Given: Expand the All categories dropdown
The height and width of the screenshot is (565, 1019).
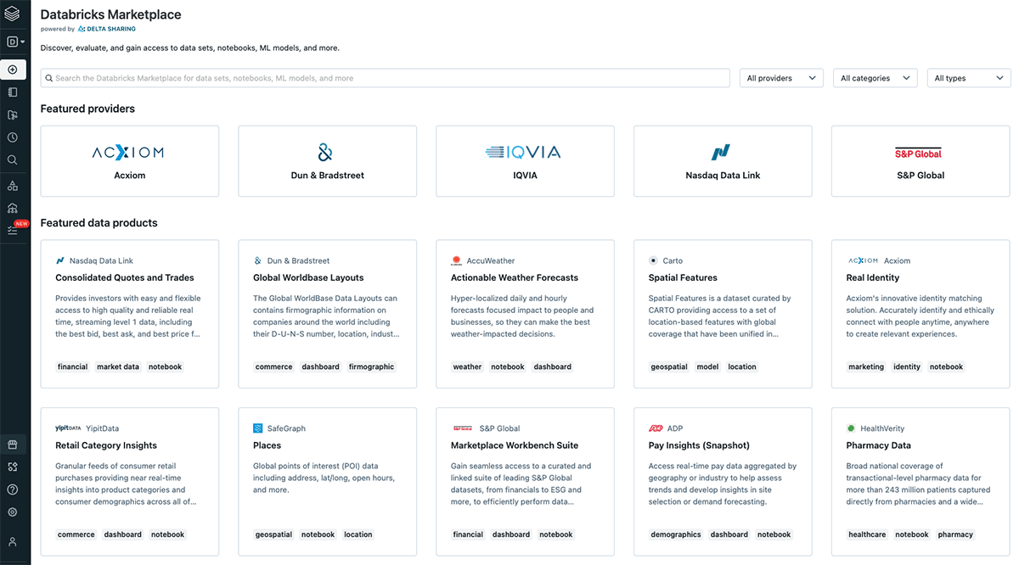Looking at the screenshot, I should [875, 78].
